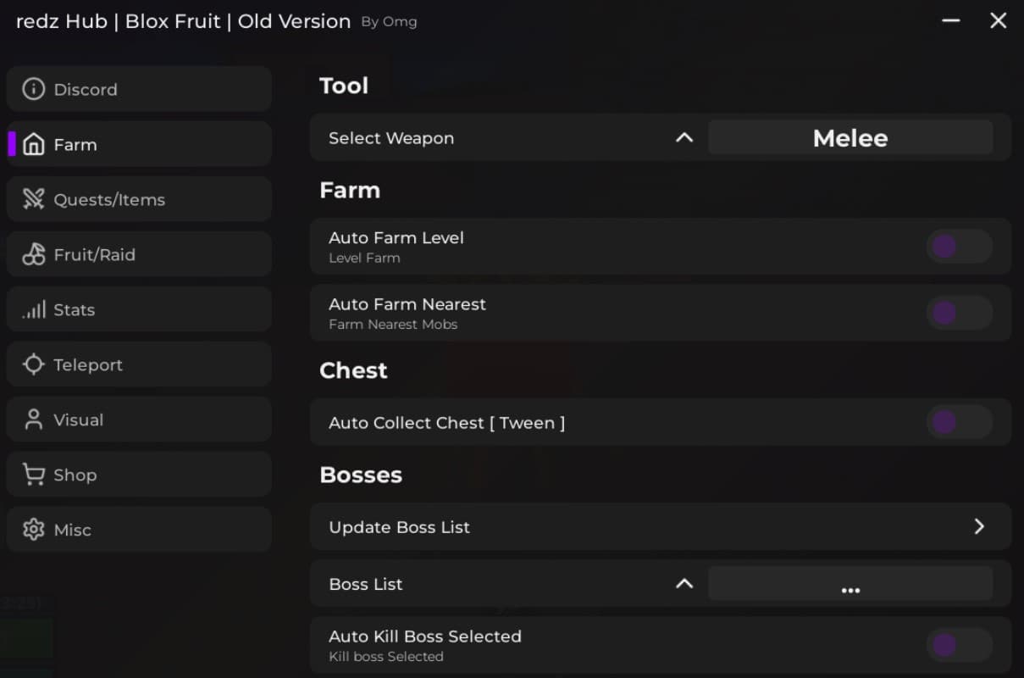Viewport: 1024px width, 678px height.
Task: Turn on Auto Farm Nearest switch
Action: click(958, 314)
